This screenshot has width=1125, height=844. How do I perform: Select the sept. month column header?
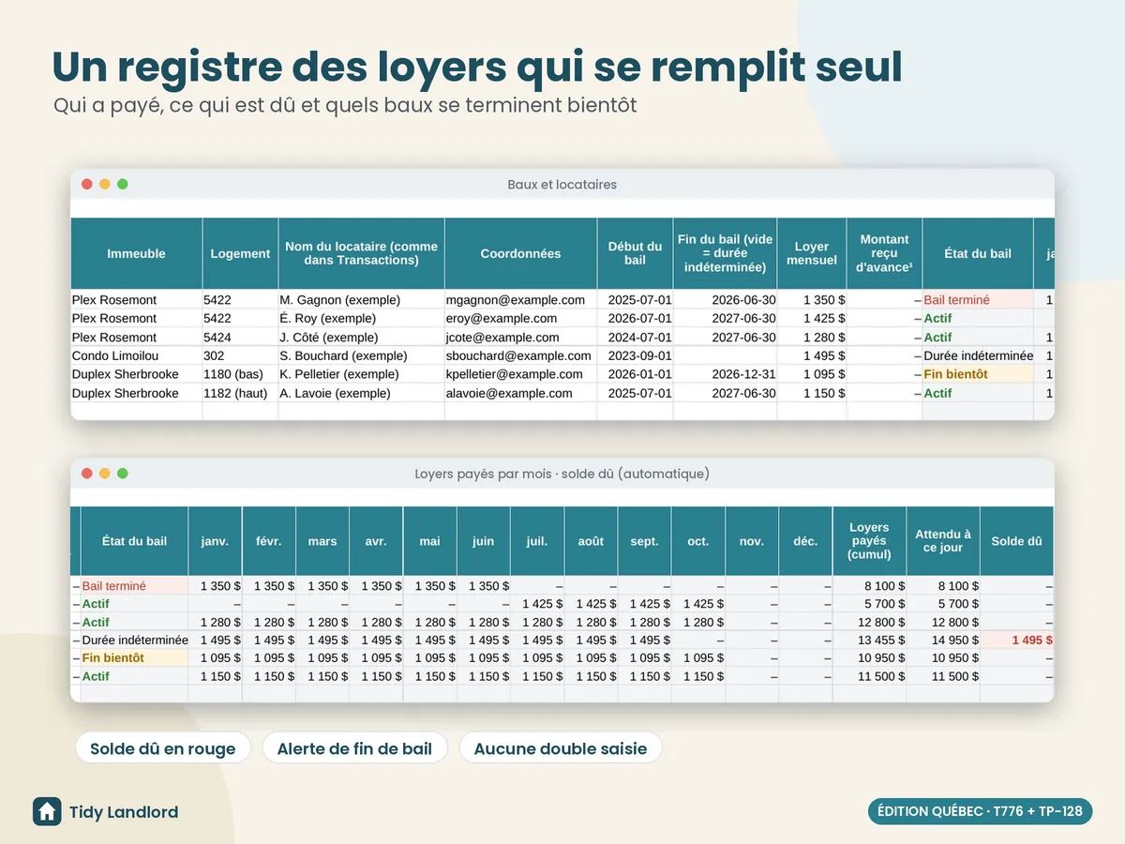tap(645, 541)
